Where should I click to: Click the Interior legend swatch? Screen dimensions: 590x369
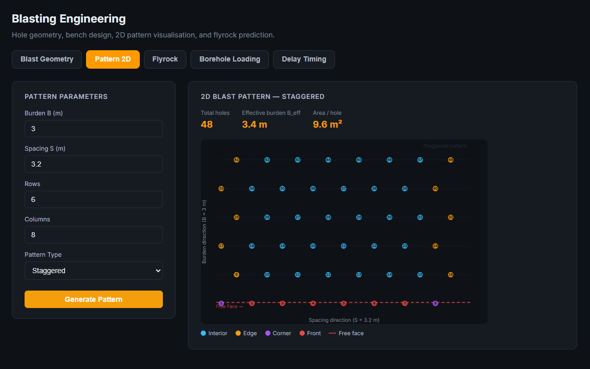click(x=203, y=333)
